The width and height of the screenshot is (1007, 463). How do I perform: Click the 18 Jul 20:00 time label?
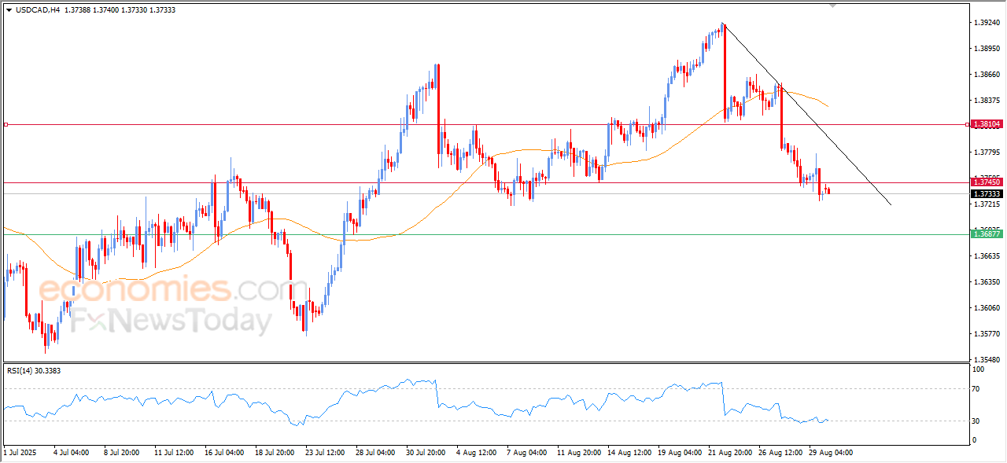pyautogui.click(x=275, y=453)
